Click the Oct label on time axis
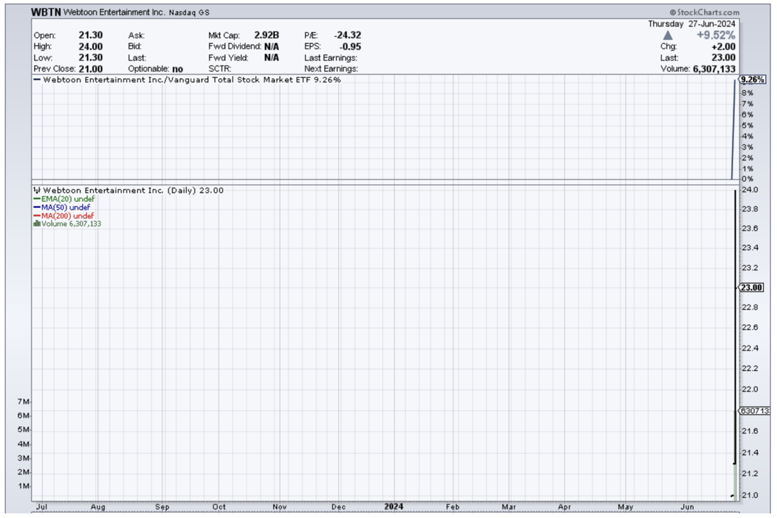 (x=219, y=507)
